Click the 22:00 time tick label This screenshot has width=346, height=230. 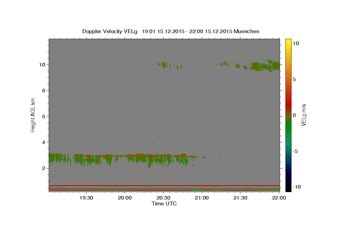pyautogui.click(x=279, y=198)
